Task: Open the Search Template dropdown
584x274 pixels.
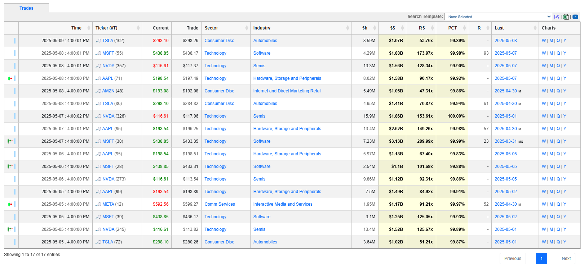Action: click(x=498, y=17)
